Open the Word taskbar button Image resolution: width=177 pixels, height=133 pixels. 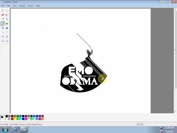click(16, 130)
